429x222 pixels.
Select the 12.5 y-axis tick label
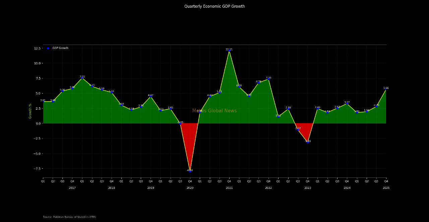[x=37, y=49]
